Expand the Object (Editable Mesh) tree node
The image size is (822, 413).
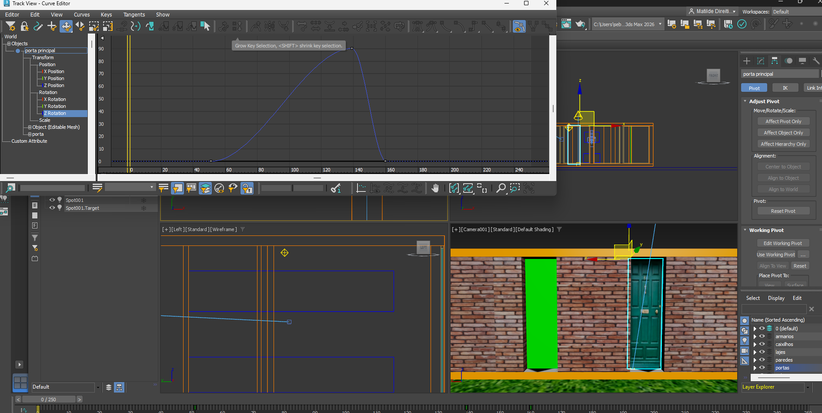point(30,127)
